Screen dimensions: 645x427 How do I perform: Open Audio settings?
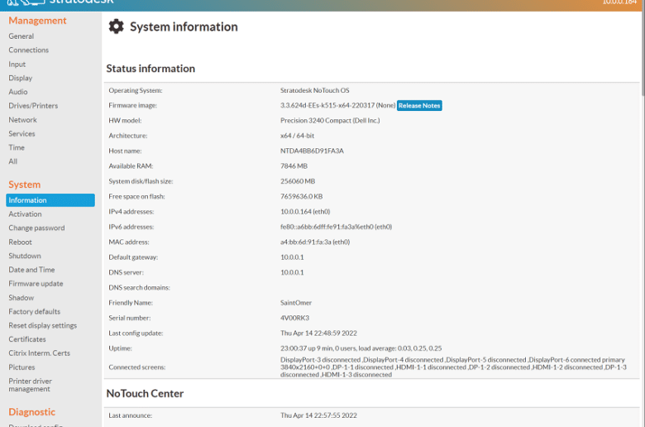(18, 92)
